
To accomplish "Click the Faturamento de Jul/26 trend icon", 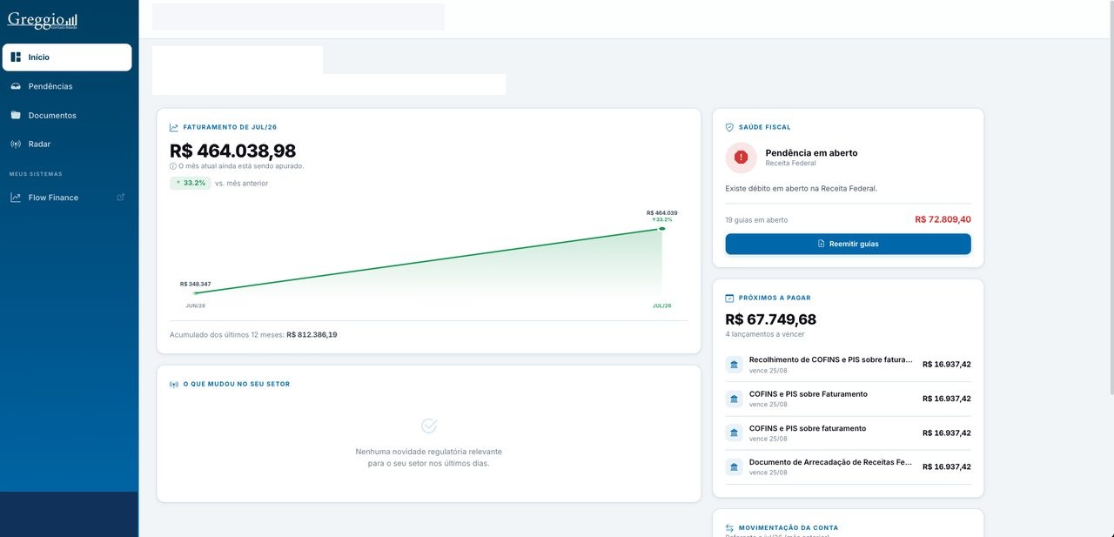I will click(174, 127).
